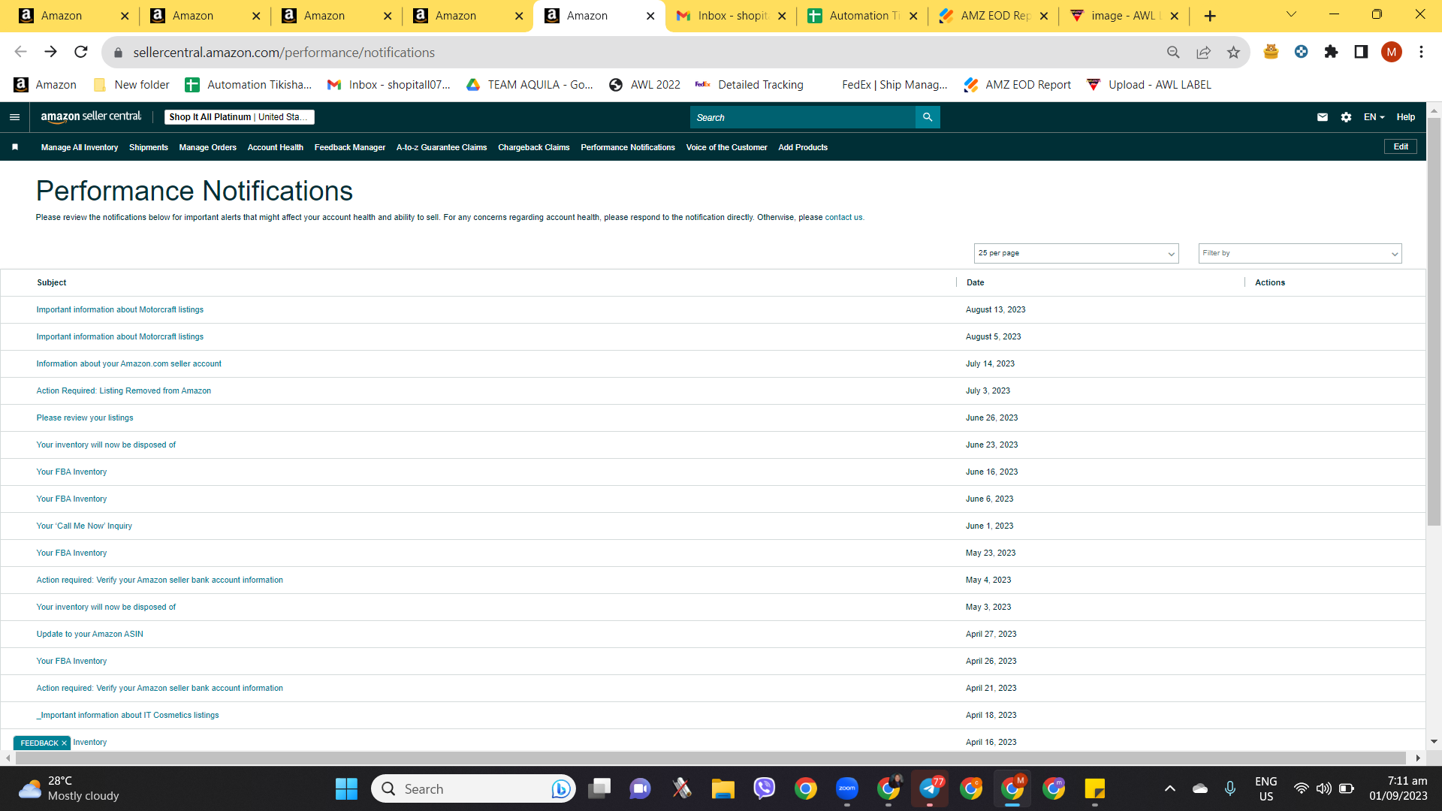Image resolution: width=1442 pixels, height=811 pixels.
Task: Click the Windows taskbar Search box
Action: (473, 788)
